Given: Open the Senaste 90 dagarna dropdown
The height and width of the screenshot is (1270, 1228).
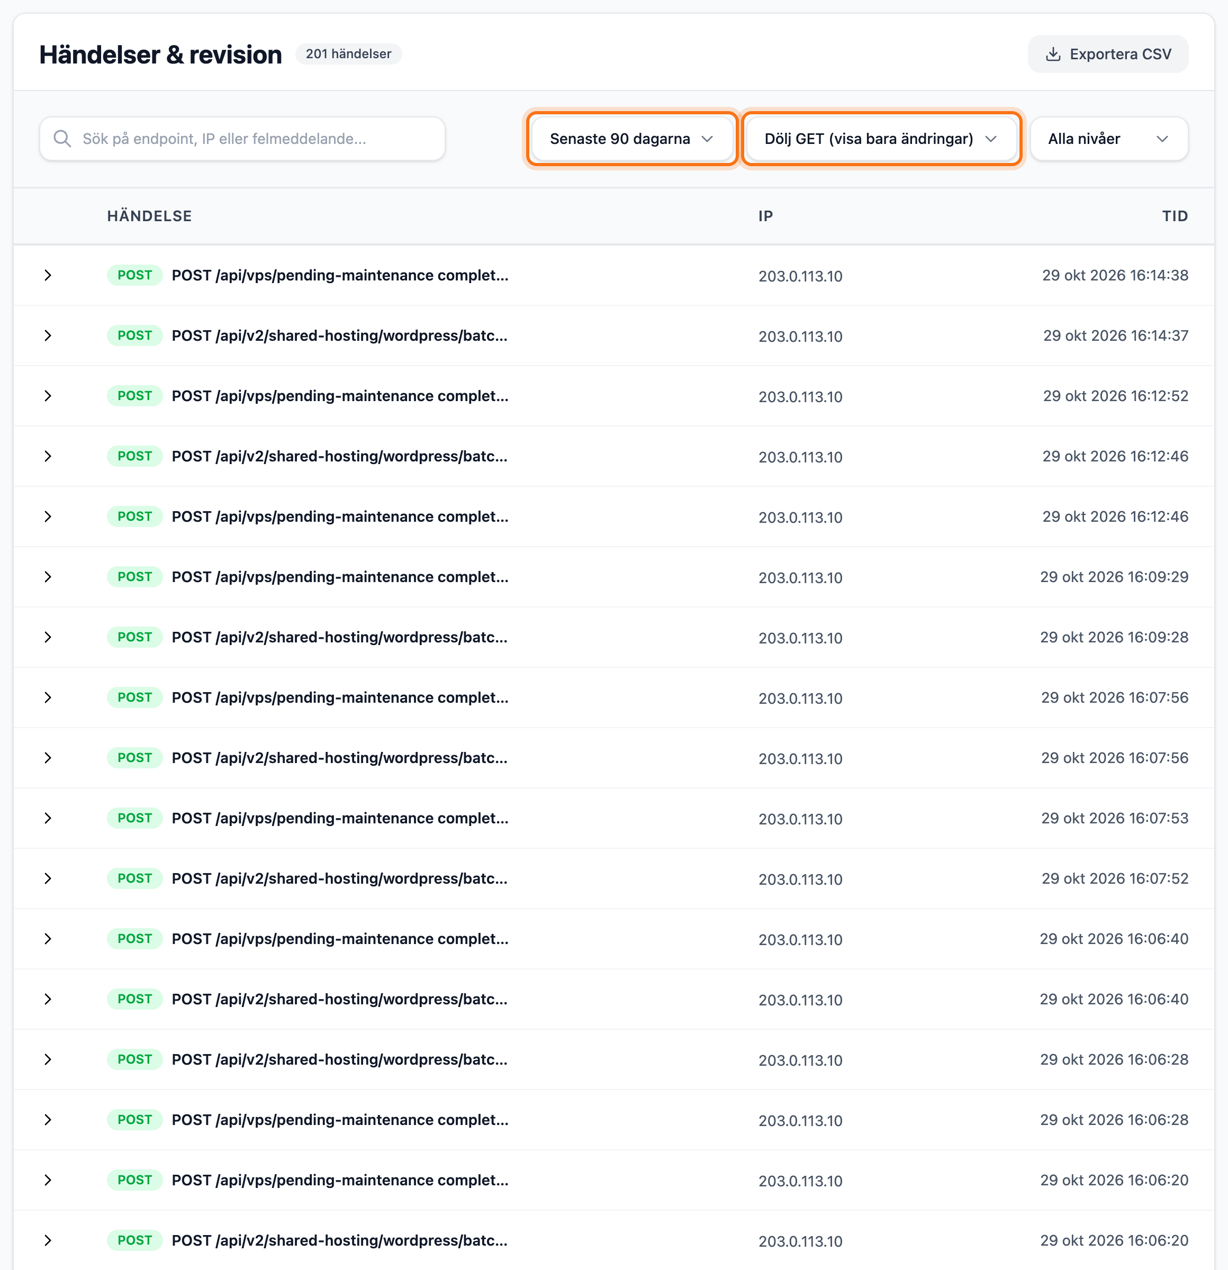Looking at the screenshot, I should [x=632, y=139].
